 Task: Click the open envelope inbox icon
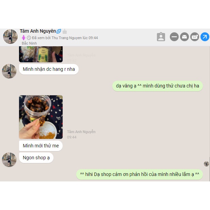tap(184, 37)
